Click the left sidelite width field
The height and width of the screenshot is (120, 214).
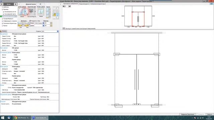[47, 23]
